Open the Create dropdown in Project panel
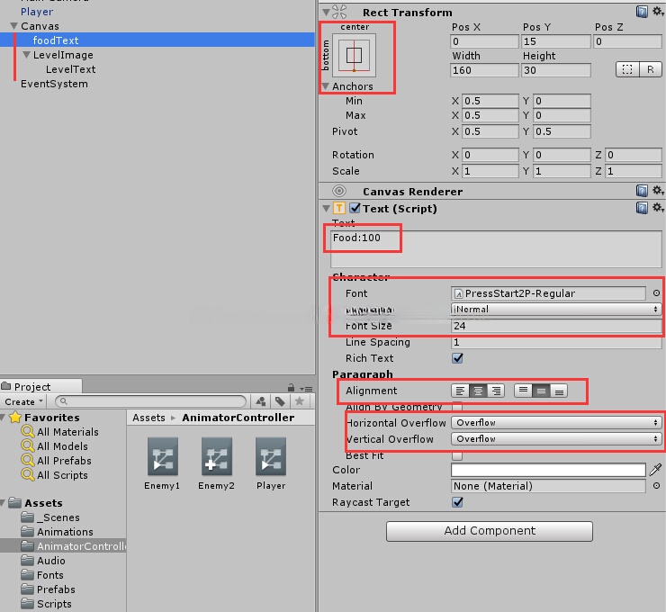Viewport: 666px width, 612px height. [23, 401]
